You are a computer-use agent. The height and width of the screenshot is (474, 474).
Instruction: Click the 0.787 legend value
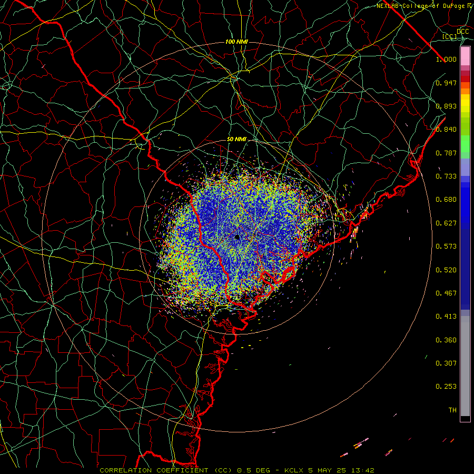446,153
